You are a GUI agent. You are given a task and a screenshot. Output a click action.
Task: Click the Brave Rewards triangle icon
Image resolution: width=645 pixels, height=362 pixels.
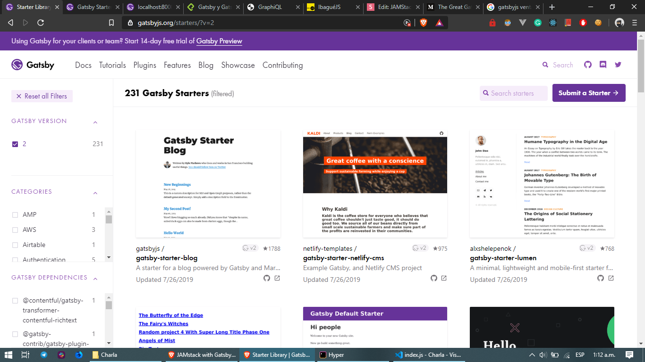pyautogui.click(x=439, y=23)
